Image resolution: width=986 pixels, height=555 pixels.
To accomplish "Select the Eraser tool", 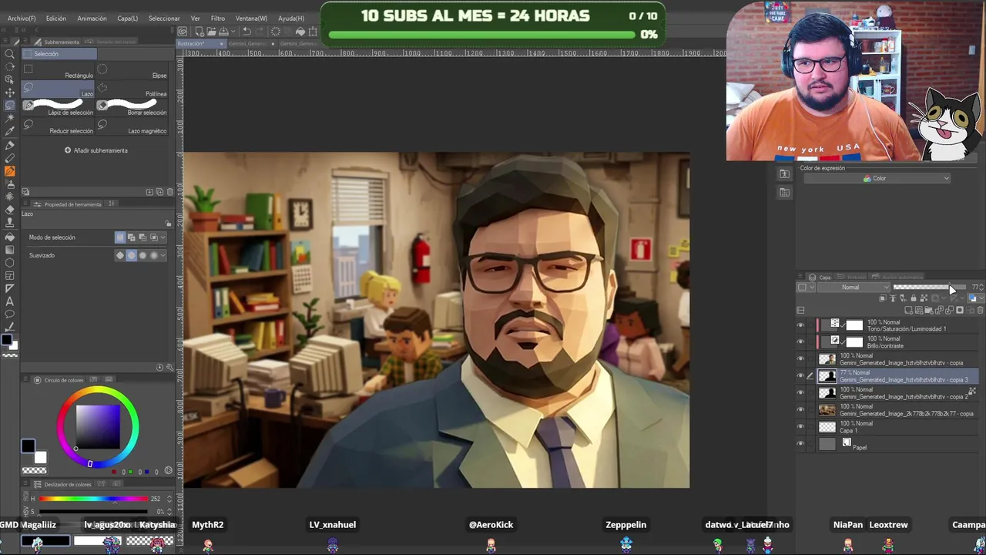I will coord(9,210).
